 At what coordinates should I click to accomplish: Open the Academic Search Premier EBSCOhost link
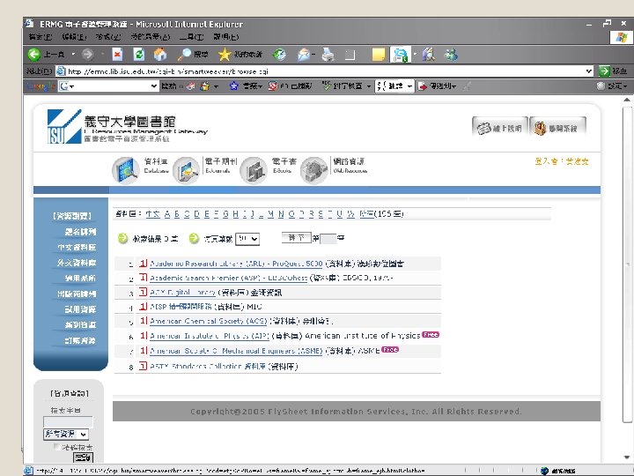(x=228, y=278)
